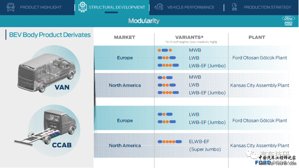Click the MWB variant icon in the top Europe row
299x168 pixels.
165,50
